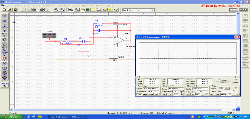Click the yellow arrow transfer icon
This screenshot has width=250, height=119.
(x=116, y=10)
